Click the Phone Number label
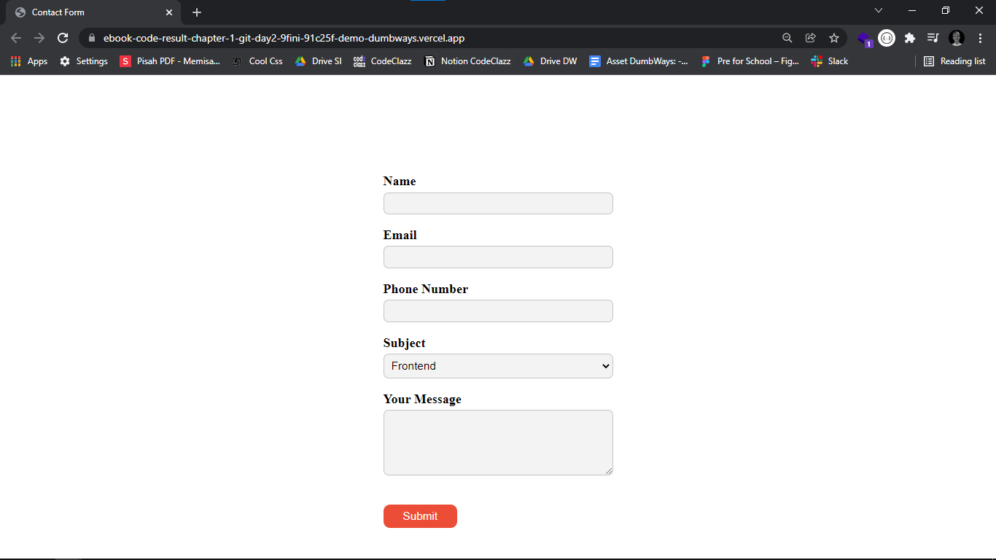 coord(426,289)
